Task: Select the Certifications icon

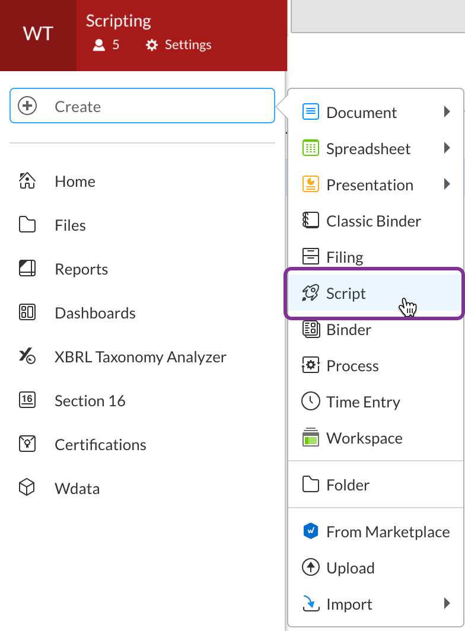Action: pos(27,444)
